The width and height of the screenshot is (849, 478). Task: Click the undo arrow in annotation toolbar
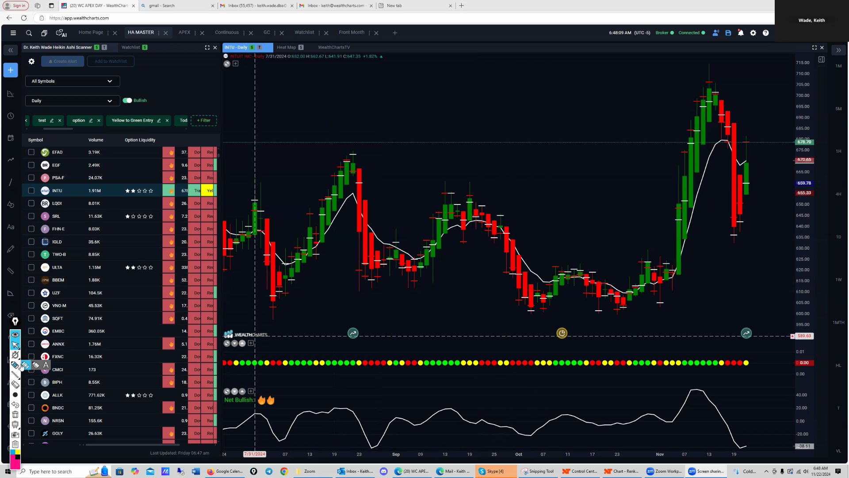(15, 405)
